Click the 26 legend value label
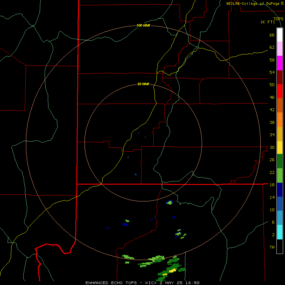Screen dimensions: 285x285 click(x=272, y=160)
